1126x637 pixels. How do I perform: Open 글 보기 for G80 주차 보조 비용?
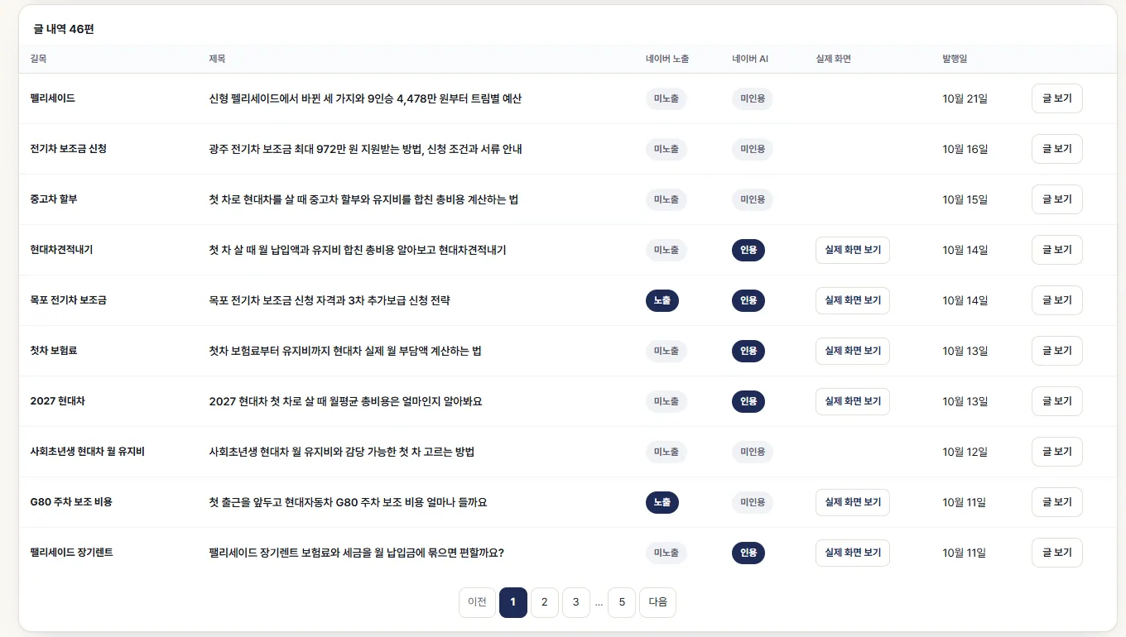[1056, 502]
